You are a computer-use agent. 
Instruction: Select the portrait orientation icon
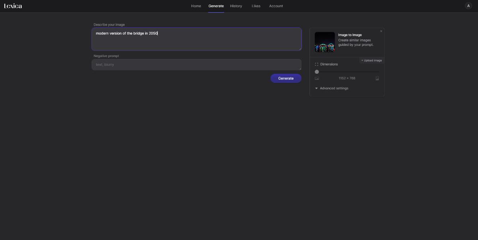click(x=377, y=79)
